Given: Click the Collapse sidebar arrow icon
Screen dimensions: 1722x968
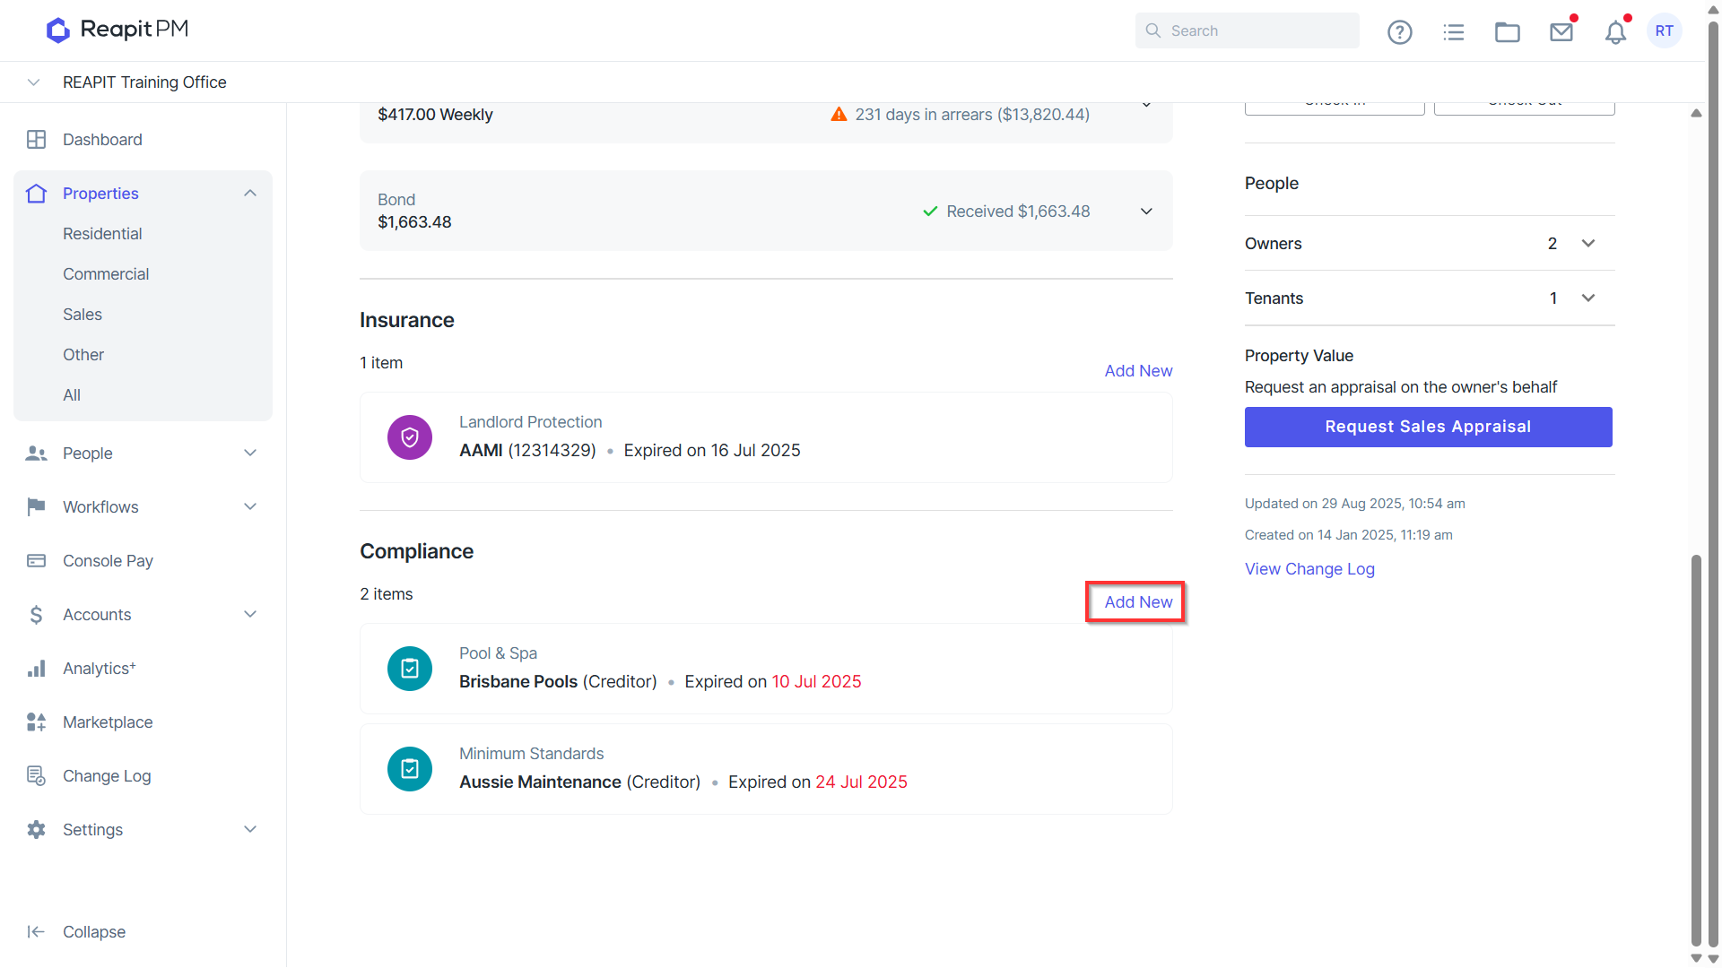Looking at the screenshot, I should pos(37,932).
